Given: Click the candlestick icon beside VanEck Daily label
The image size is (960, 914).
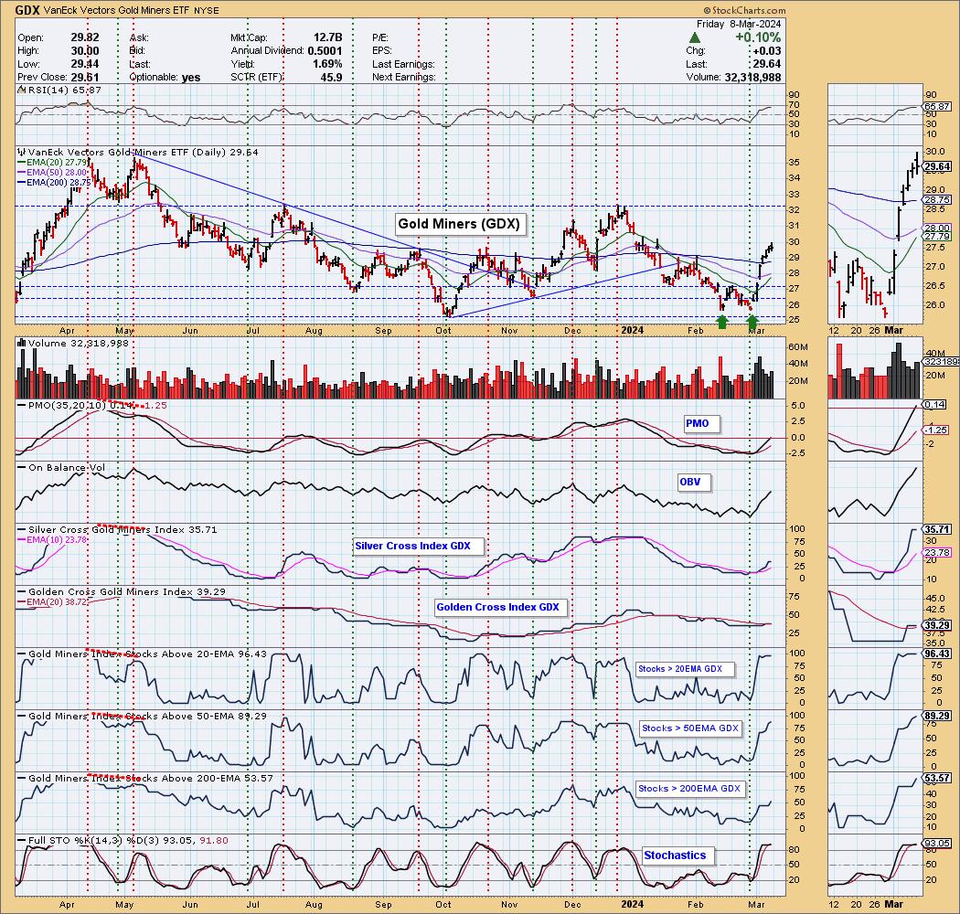Looking at the screenshot, I should tap(22, 153).
